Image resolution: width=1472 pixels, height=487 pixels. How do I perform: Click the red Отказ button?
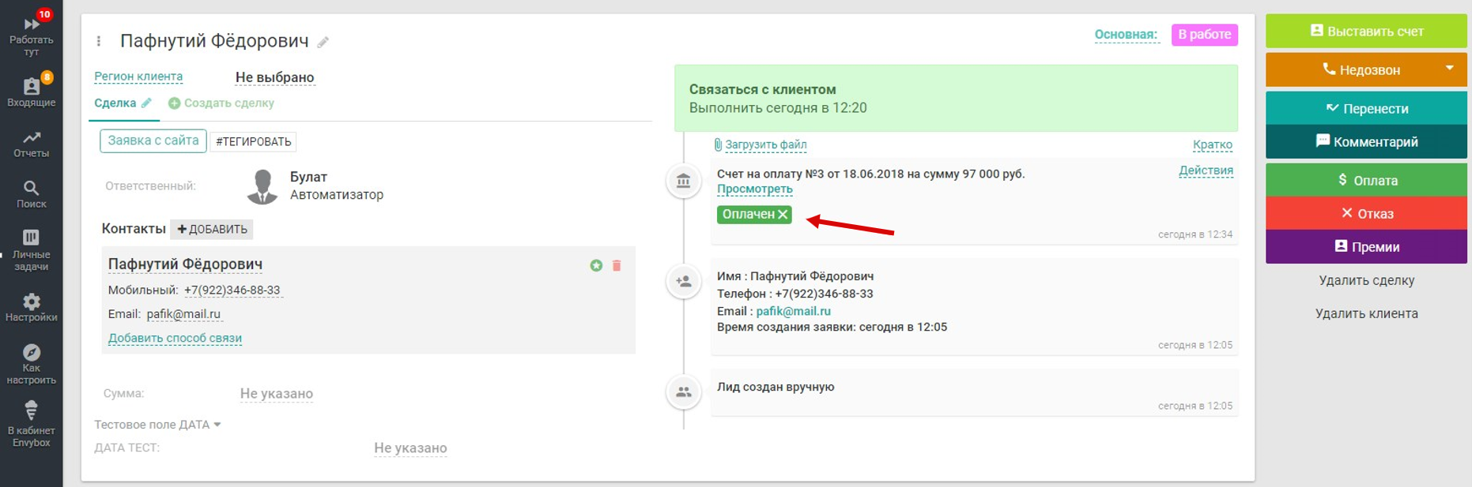[x=1366, y=213]
